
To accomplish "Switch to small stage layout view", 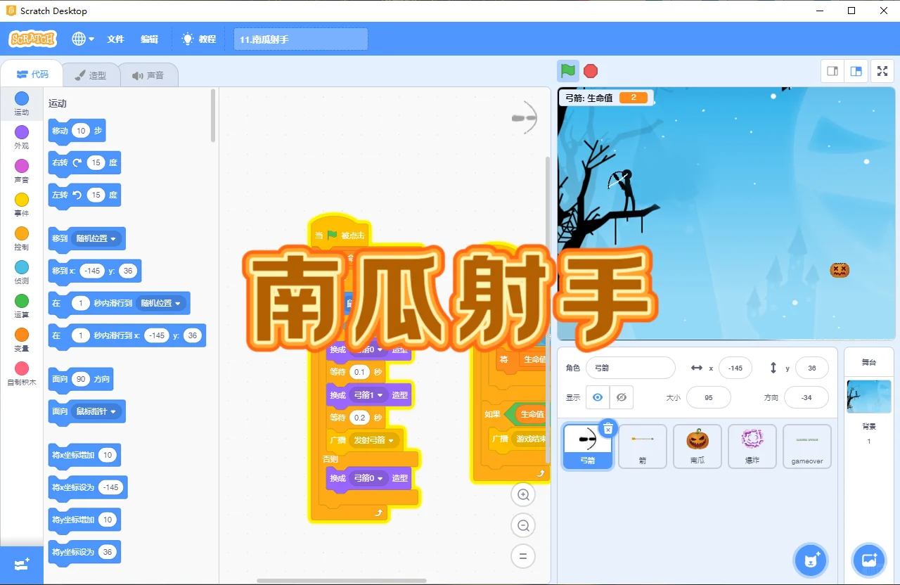I will click(x=831, y=70).
